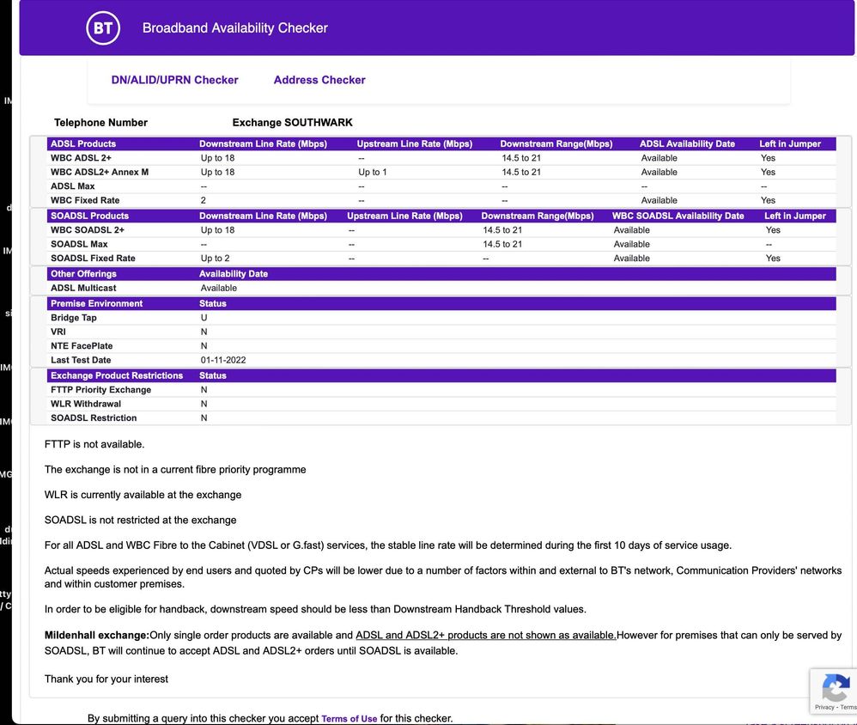Click underlined ADSL products not shown as available text
This screenshot has height=725, width=857.
pyautogui.click(x=485, y=636)
